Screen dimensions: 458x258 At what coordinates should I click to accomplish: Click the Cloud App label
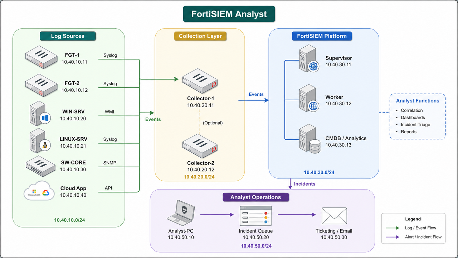(x=73, y=188)
